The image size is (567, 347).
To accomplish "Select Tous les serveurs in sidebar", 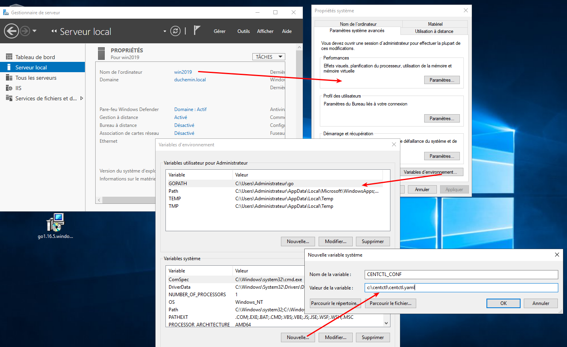I will pos(36,78).
